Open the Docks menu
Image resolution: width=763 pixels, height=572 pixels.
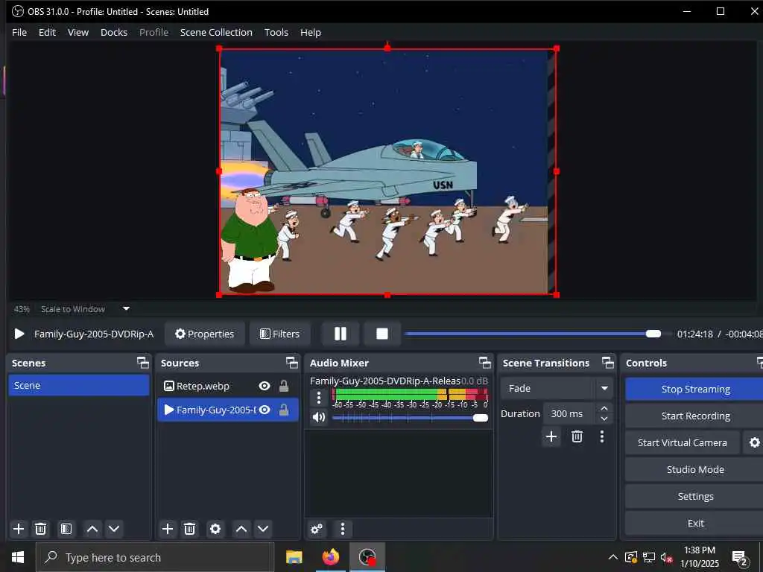pos(114,32)
